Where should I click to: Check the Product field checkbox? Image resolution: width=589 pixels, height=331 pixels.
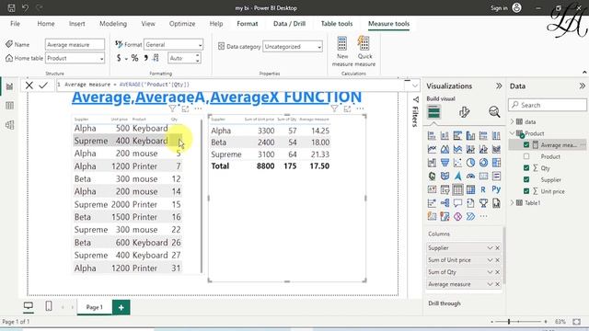coord(526,156)
